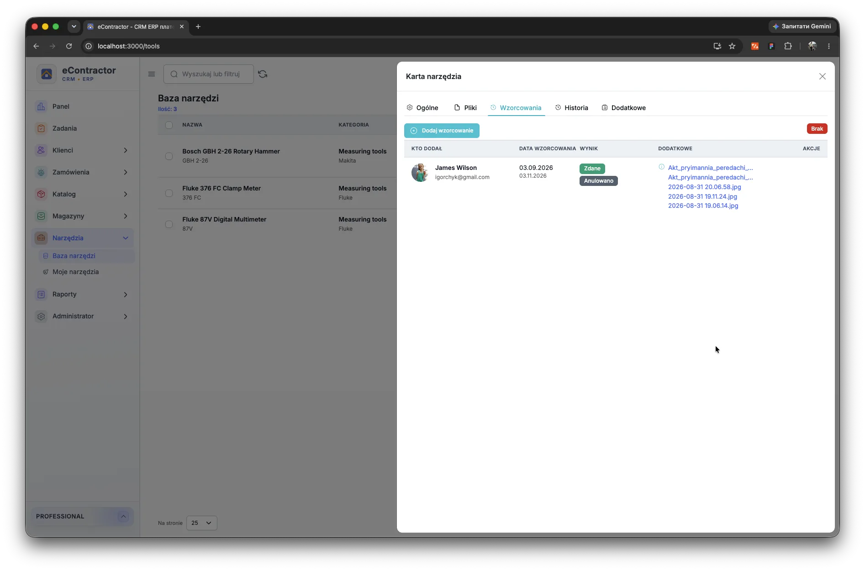Image resolution: width=865 pixels, height=571 pixels.
Task: Click the Zamówienia sidebar icon
Action: (x=41, y=172)
